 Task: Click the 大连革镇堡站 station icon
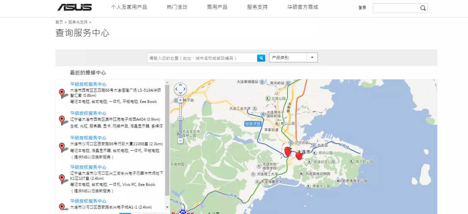[262, 82]
